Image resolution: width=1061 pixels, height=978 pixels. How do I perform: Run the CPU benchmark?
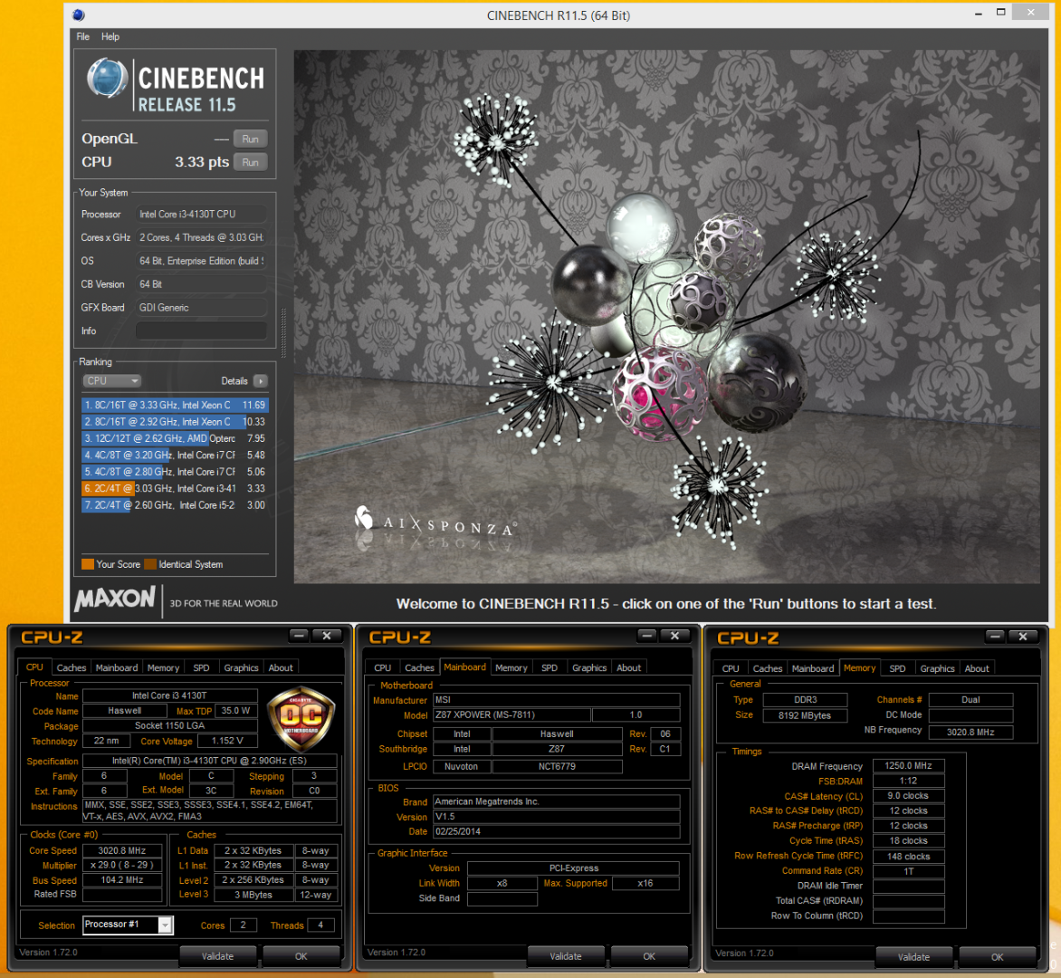[251, 162]
